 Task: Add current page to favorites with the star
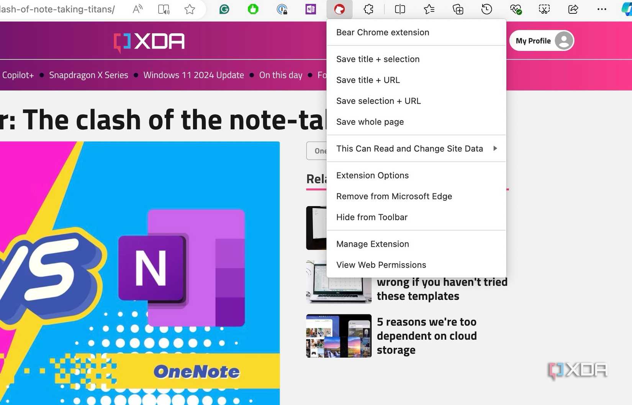click(x=190, y=10)
